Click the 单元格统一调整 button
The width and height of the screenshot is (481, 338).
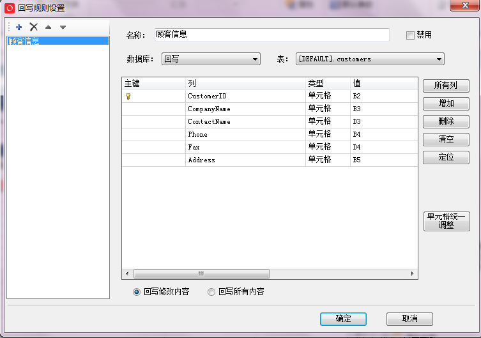pos(447,221)
